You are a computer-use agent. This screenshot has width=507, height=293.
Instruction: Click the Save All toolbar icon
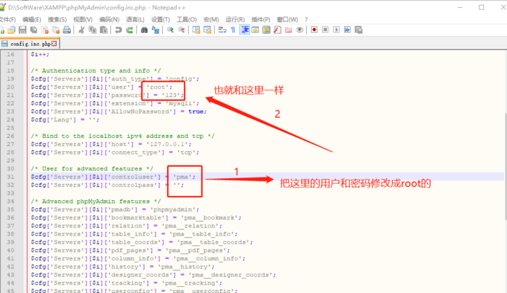[34, 30]
